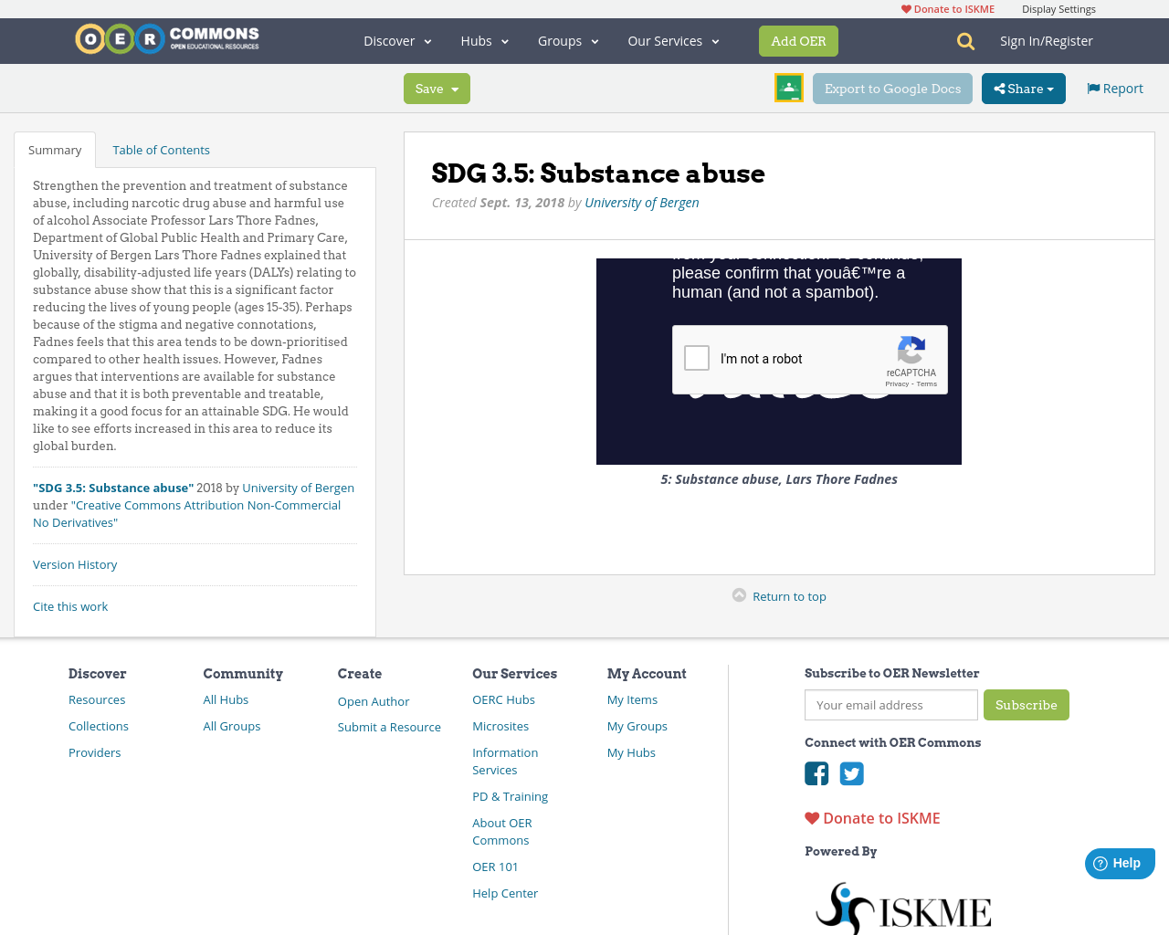The image size is (1169, 935).
Task: Click the Twitter icon under Connect with OER Commons
Action: point(851,772)
